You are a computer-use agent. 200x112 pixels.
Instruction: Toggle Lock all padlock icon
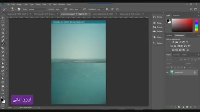pyautogui.click(x=185, y=68)
